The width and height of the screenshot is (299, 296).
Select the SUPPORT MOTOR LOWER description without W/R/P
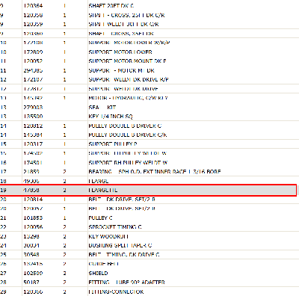coord(120,52)
